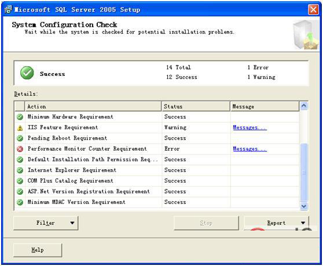This screenshot has height=266, width=323.
Task: Click the red error icon for Performance Monitor Counter
Action: (20, 149)
